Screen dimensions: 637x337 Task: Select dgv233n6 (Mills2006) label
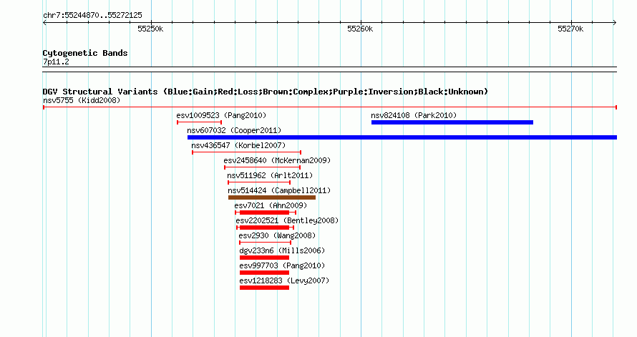[282, 250]
